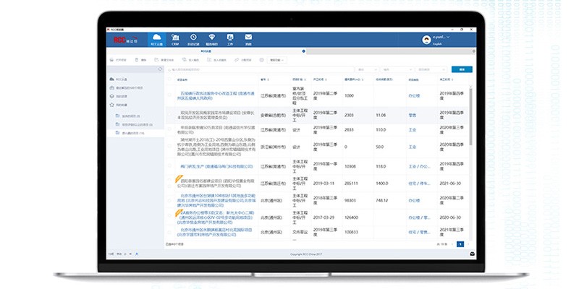Click the diamond icon in top navigation
Screen dimensions: 579x289
coord(212,39)
